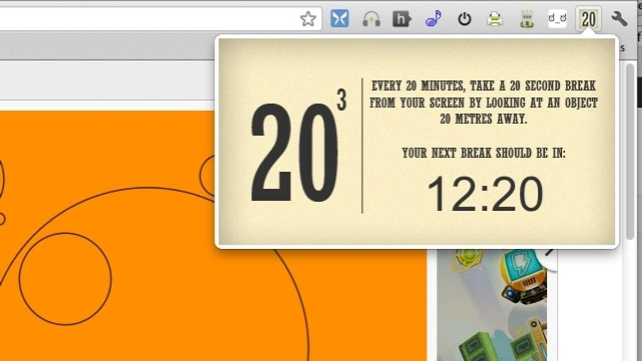Bookmark page with the star icon
This screenshot has width=642, height=361.
click(308, 19)
